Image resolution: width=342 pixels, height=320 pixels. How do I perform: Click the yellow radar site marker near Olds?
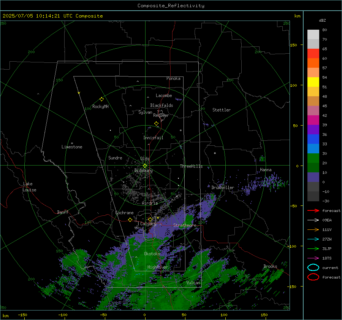[145, 166]
